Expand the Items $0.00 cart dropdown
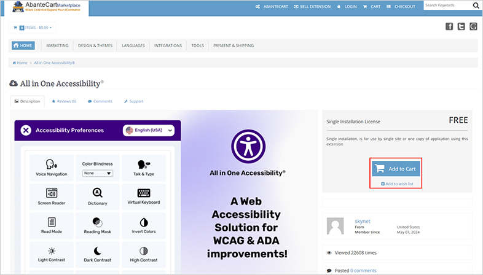 (33, 28)
